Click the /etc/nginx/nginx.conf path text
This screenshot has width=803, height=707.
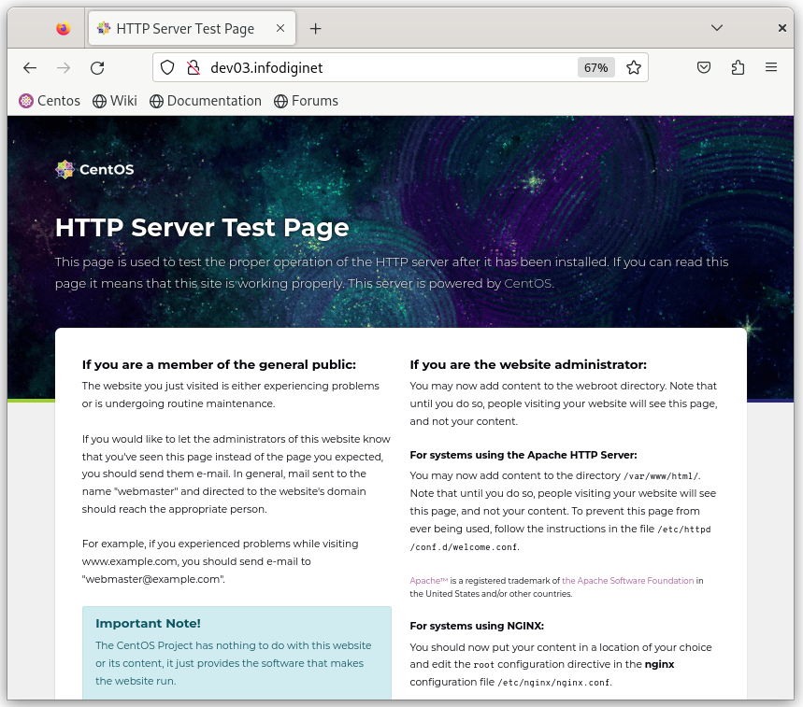click(554, 683)
